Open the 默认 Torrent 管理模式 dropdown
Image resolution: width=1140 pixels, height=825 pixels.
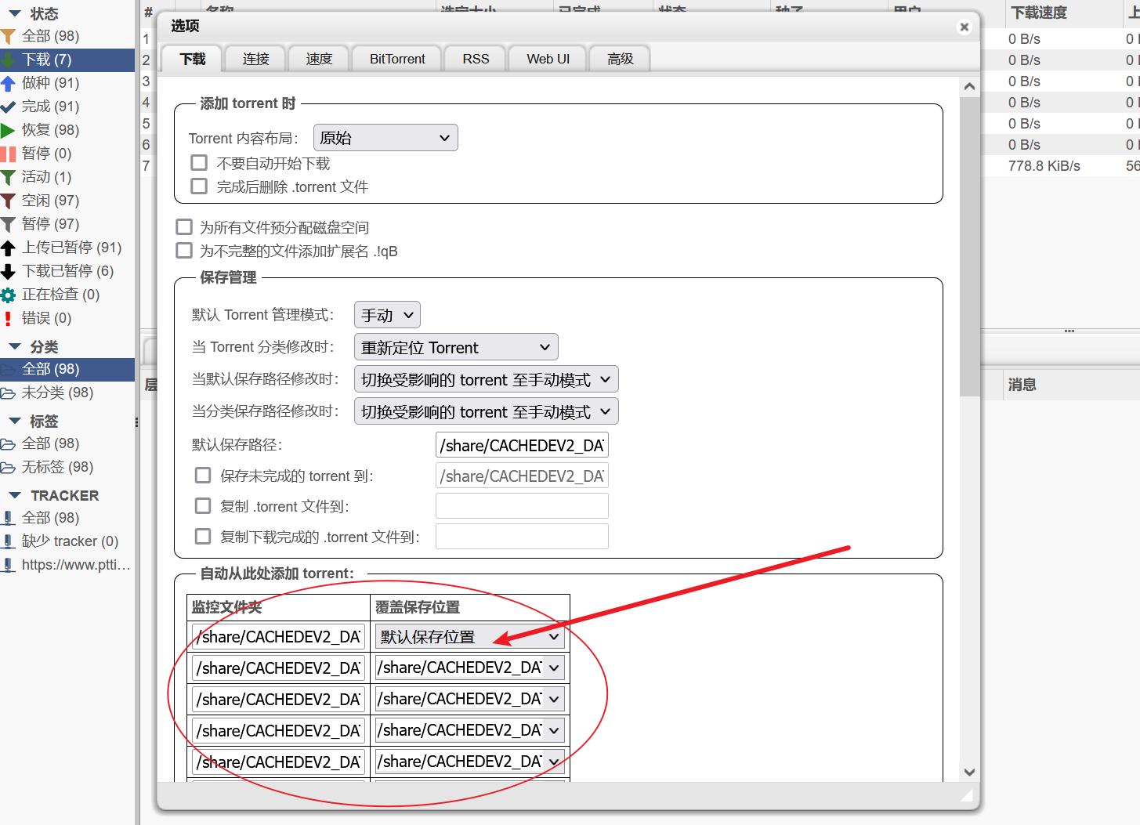(x=386, y=314)
